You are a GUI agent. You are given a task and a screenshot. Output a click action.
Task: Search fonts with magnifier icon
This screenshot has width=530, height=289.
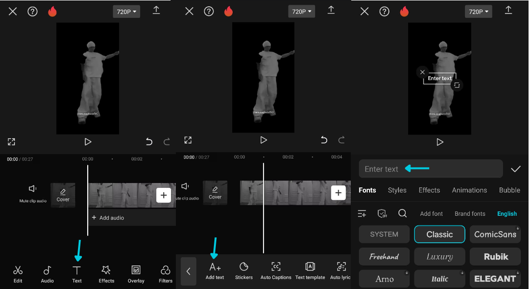pyautogui.click(x=402, y=213)
